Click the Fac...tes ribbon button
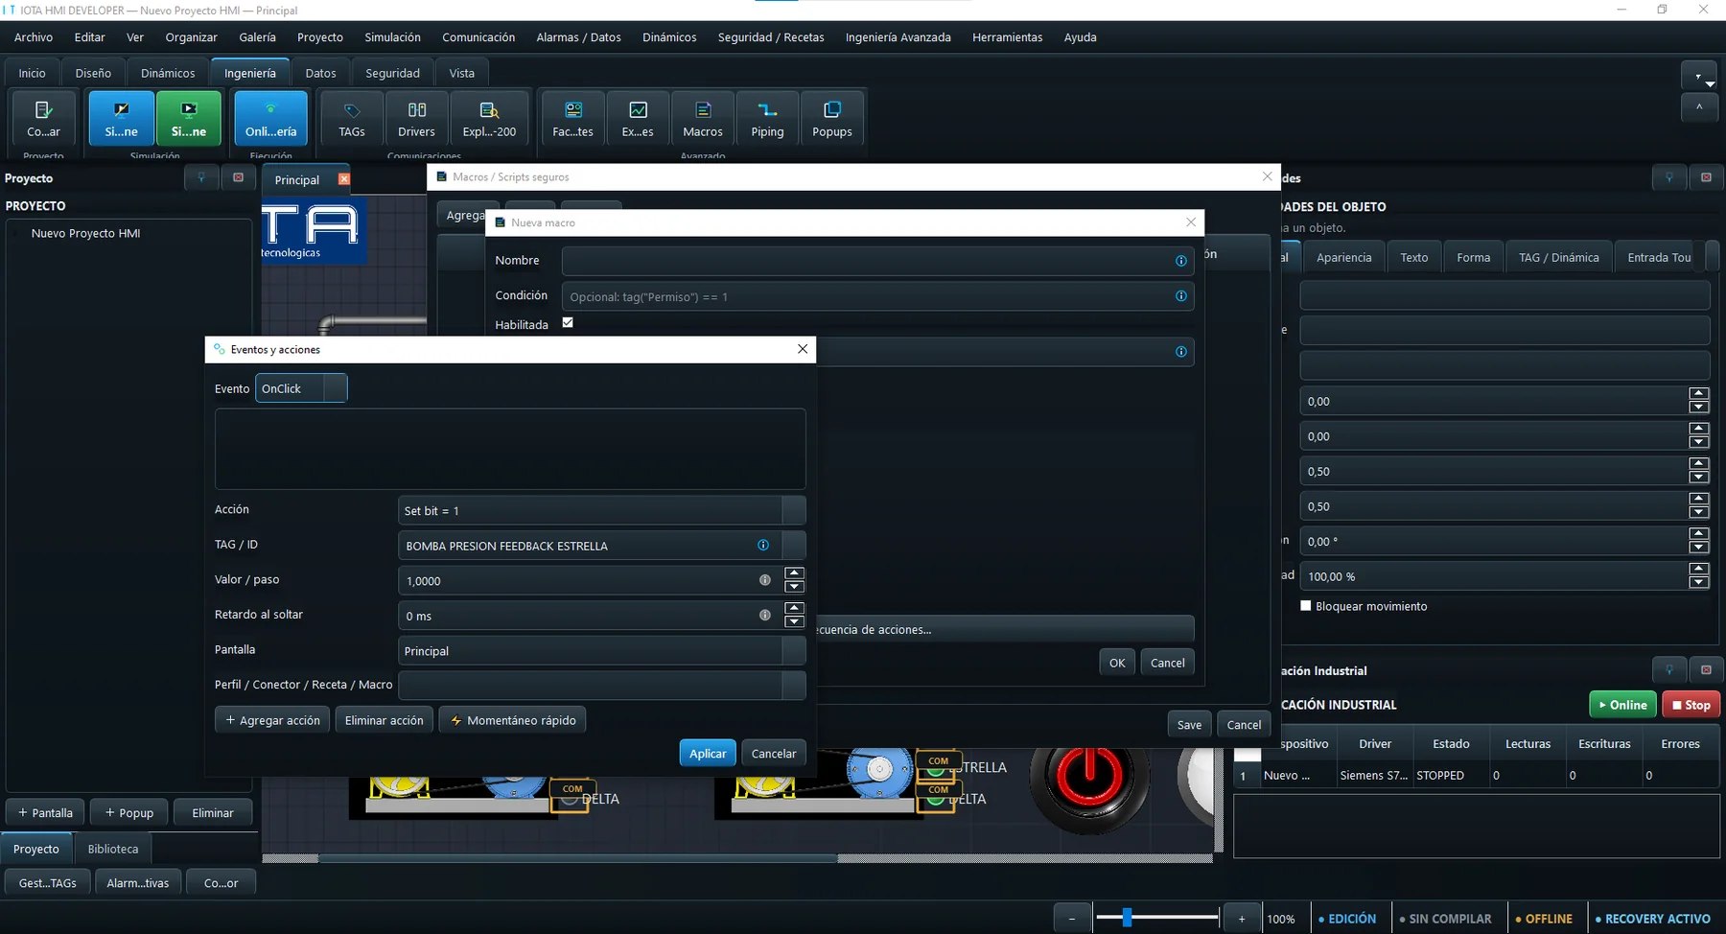Screen dimensions: 1726x934 point(573,118)
